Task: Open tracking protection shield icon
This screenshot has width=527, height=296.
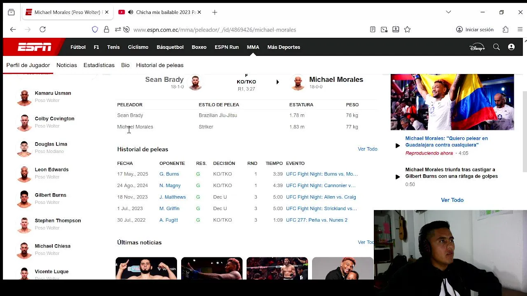Action: point(95,30)
